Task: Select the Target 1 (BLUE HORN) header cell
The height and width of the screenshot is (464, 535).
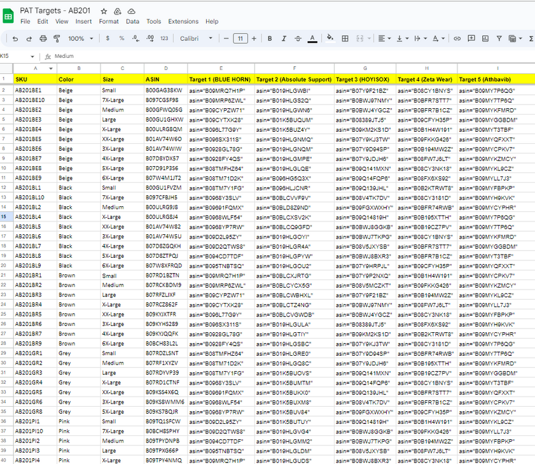Action: pyautogui.click(x=221, y=79)
